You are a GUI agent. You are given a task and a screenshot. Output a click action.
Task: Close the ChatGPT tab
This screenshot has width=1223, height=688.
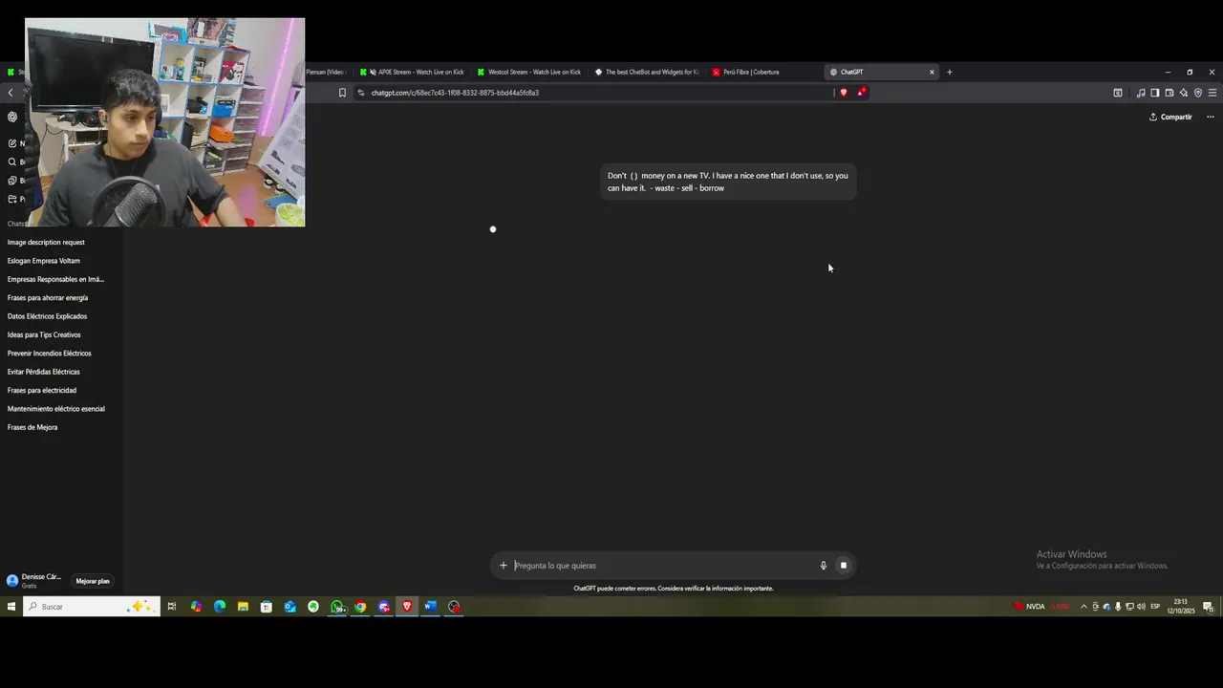coord(932,72)
